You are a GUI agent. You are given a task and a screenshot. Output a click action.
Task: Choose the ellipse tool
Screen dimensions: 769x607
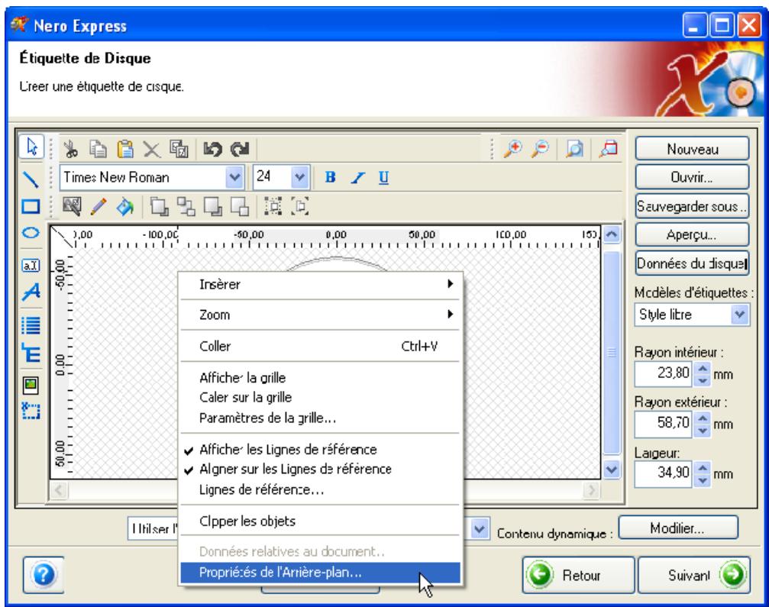pyautogui.click(x=31, y=232)
